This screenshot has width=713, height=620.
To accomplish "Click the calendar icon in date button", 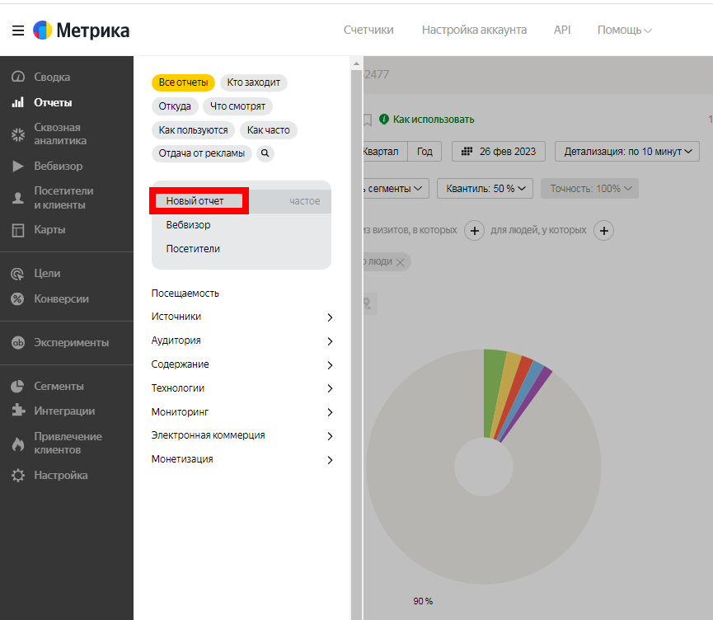I will tap(467, 152).
